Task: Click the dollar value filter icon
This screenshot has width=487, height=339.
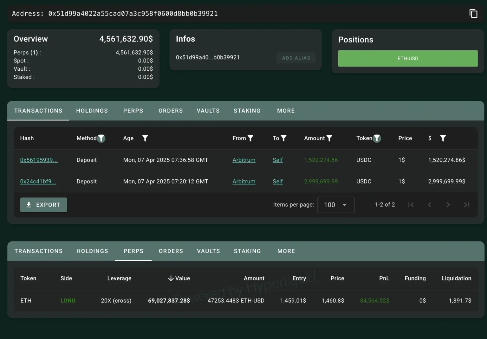Action: [443, 138]
